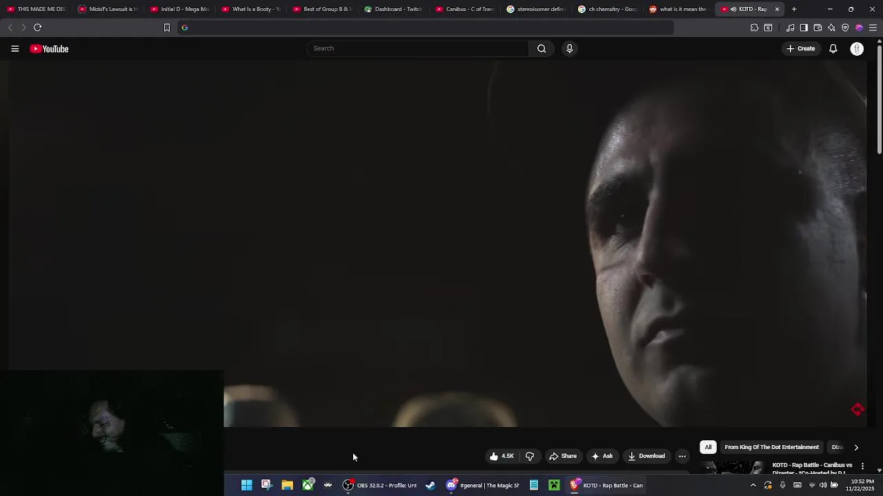Open recommended KOTD Canibus vs Dizaster thumbnail
883x496 pixels.
click(733, 468)
